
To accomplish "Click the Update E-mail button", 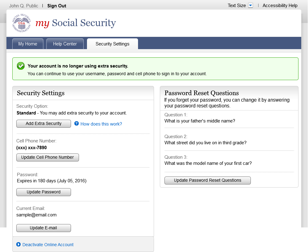I will [43, 228].
